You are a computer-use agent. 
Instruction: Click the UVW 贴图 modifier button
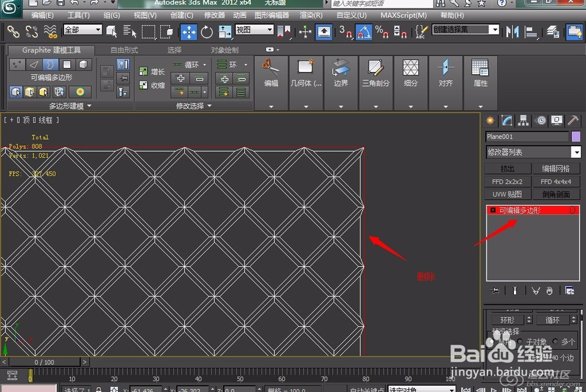coord(507,194)
